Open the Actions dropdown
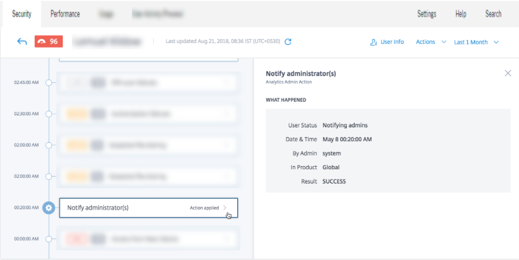 click(431, 42)
